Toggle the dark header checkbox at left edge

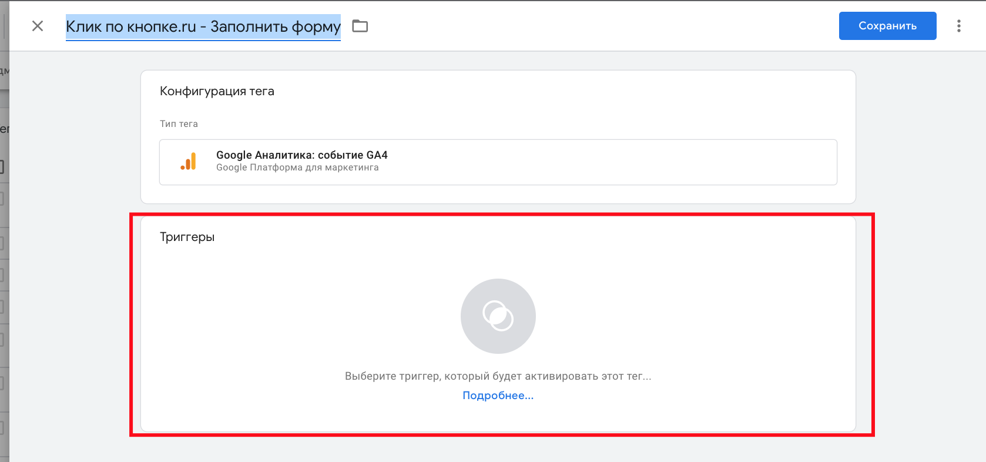click(x=2, y=167)
